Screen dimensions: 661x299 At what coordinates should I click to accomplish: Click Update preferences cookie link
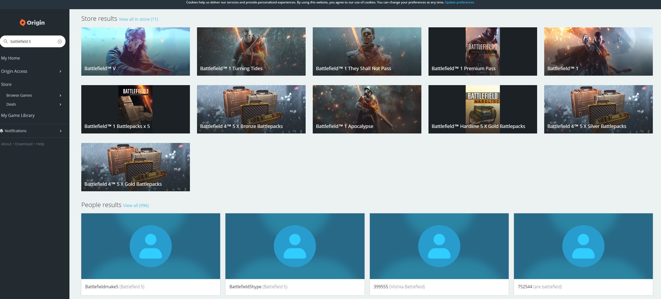tap(459, 2)
